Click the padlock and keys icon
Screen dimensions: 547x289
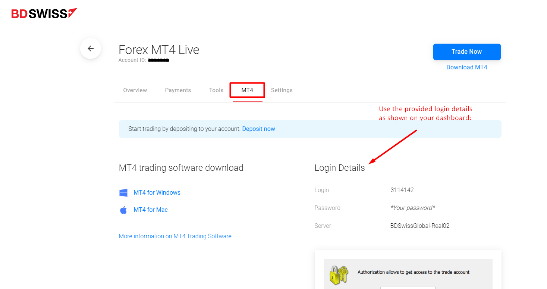[x=339, y=275]
